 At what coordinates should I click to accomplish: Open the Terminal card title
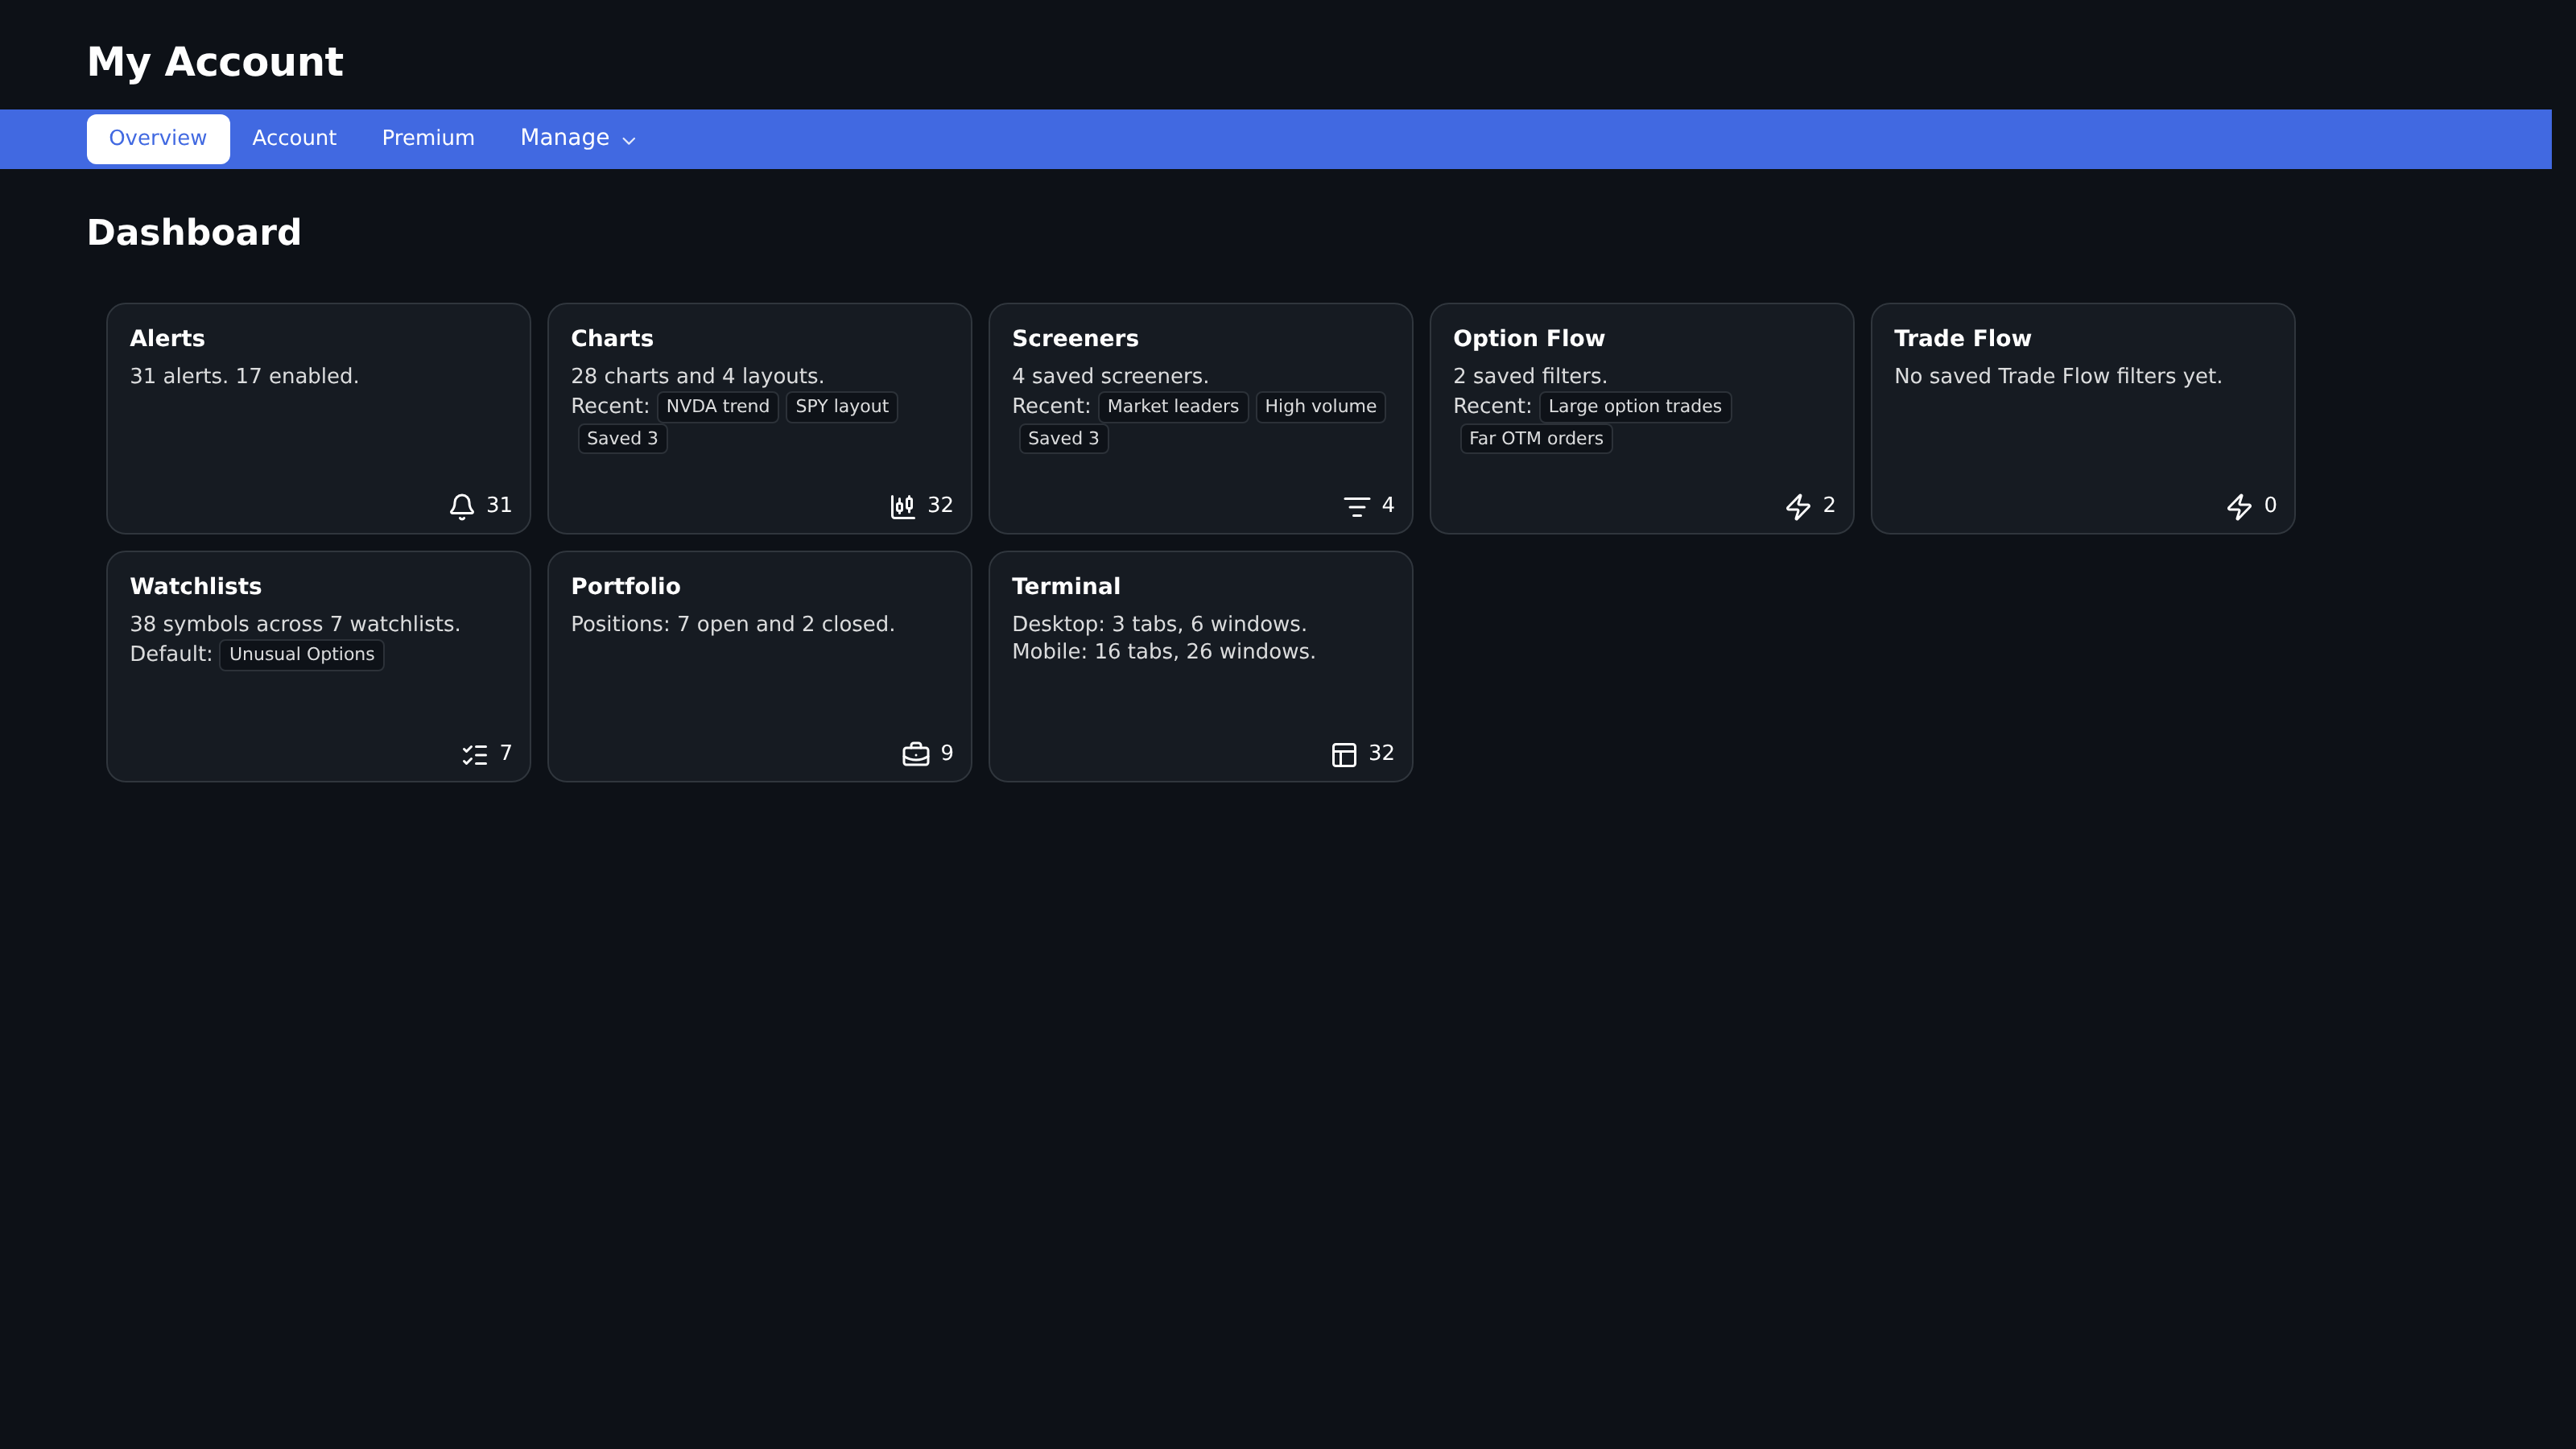(1066, 586)
